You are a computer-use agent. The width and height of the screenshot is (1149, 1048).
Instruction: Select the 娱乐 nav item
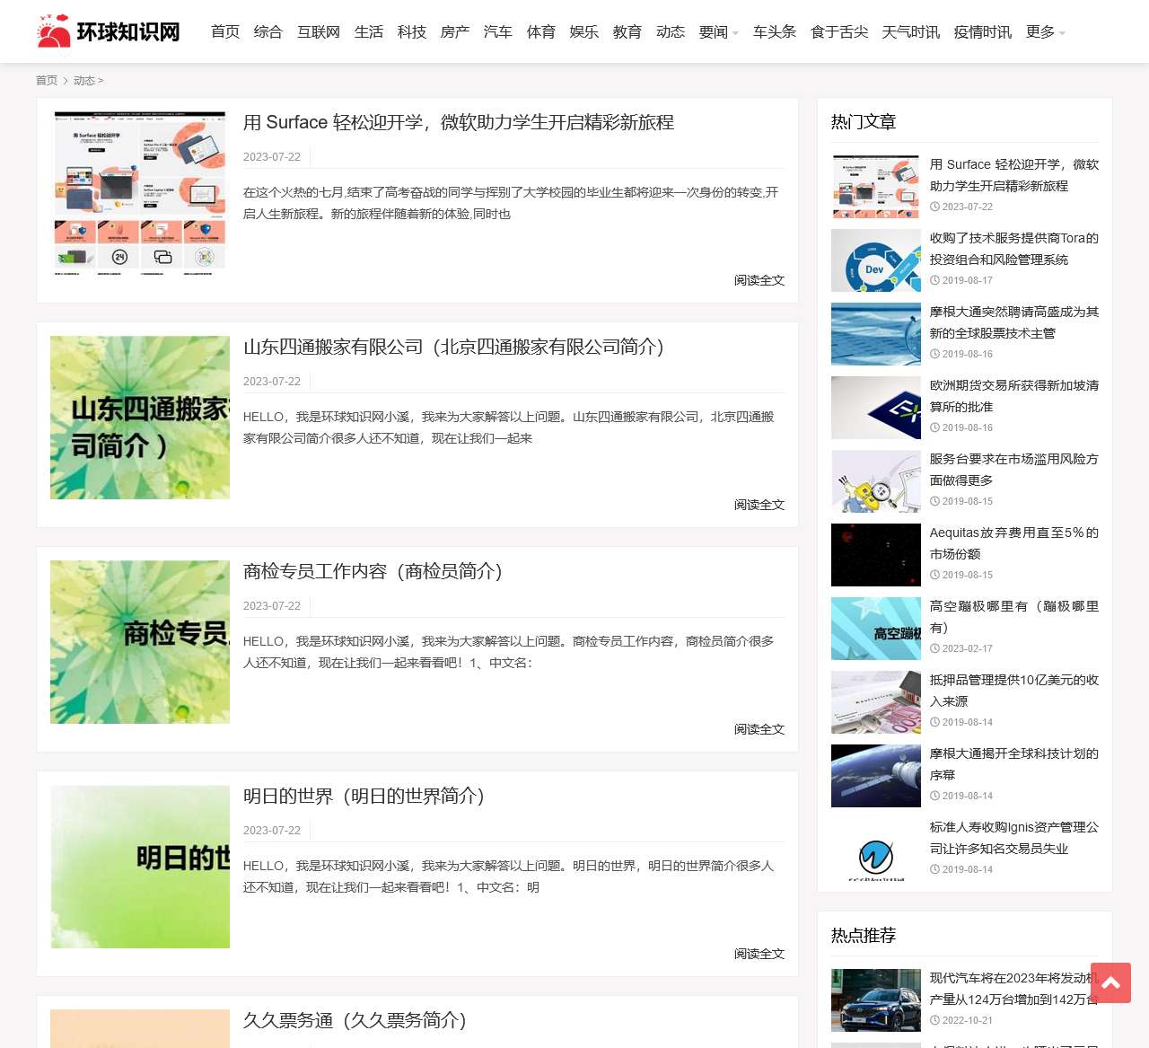coord(584,31)
